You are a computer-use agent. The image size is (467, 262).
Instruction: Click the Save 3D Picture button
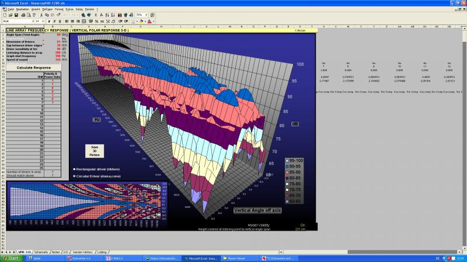pyautogui.click(x=95, y=151)
